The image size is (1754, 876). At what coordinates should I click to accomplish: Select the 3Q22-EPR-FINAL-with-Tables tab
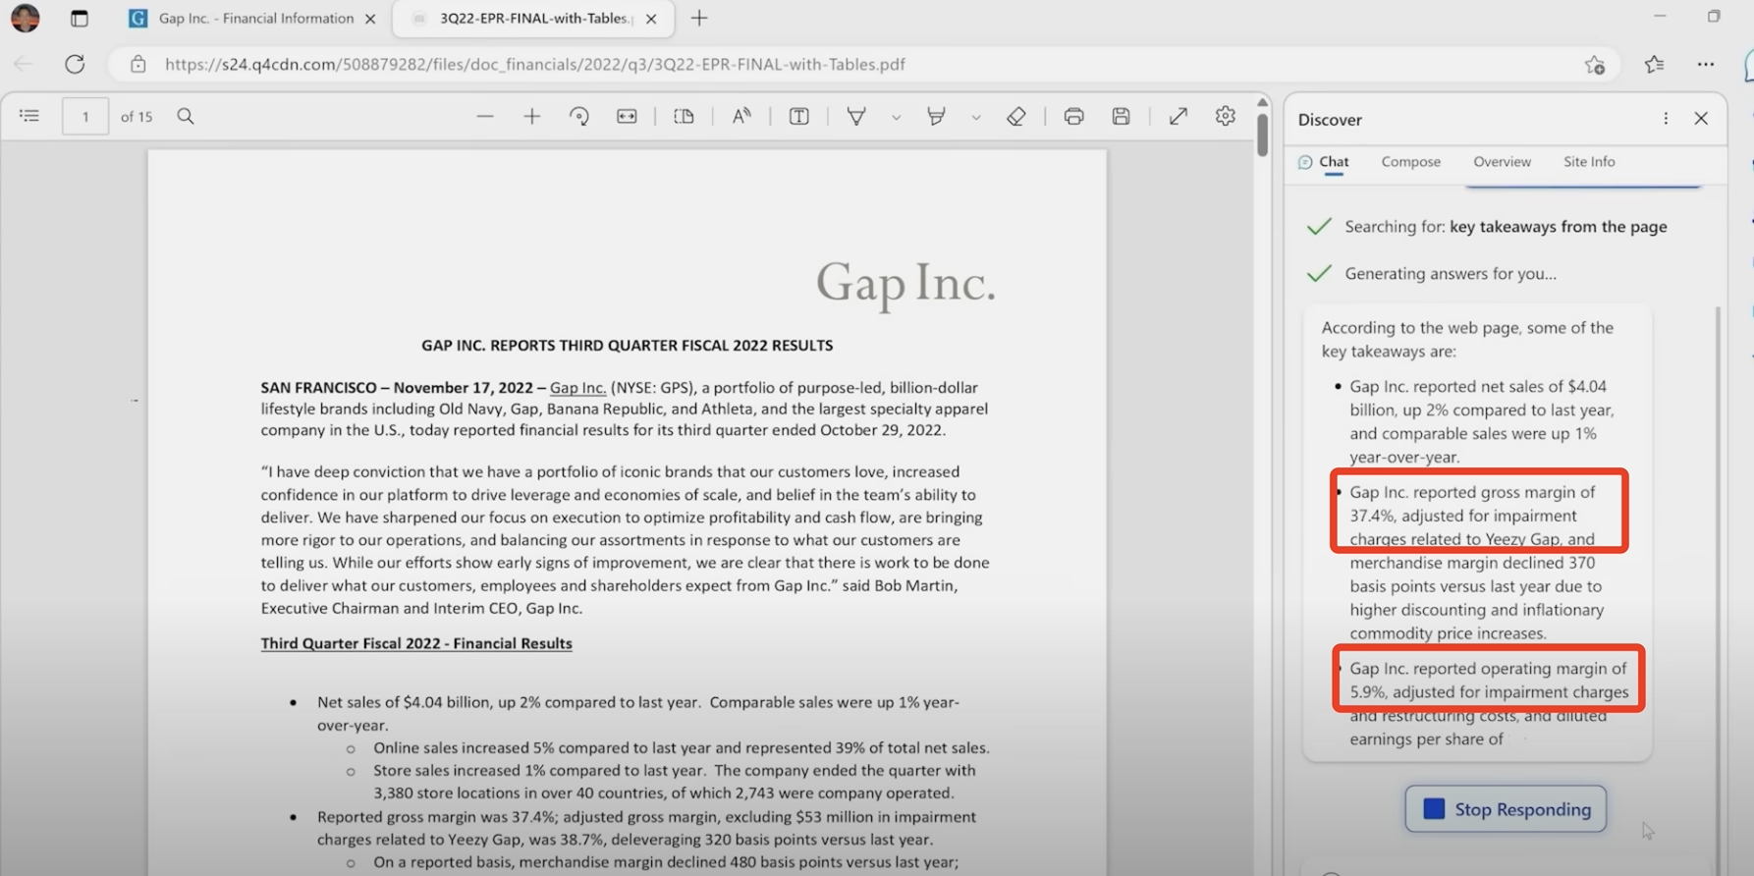click(x=533, y=18)
